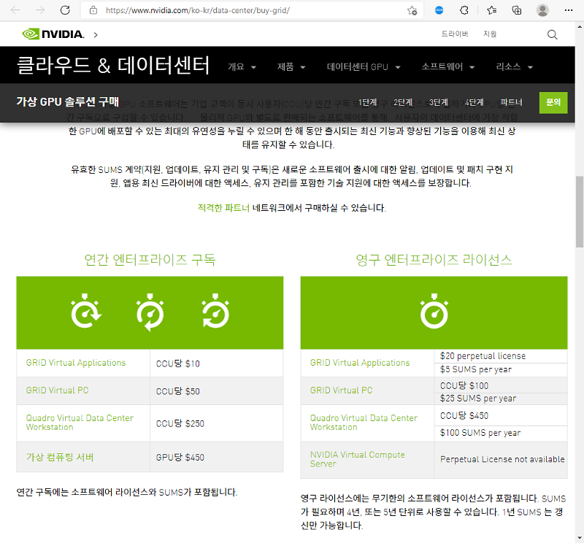The width and height of the screenshot is (584, 543).
Task: Click the 가상 GPU 솔루션 구매 title
Action: coord(67,101)
